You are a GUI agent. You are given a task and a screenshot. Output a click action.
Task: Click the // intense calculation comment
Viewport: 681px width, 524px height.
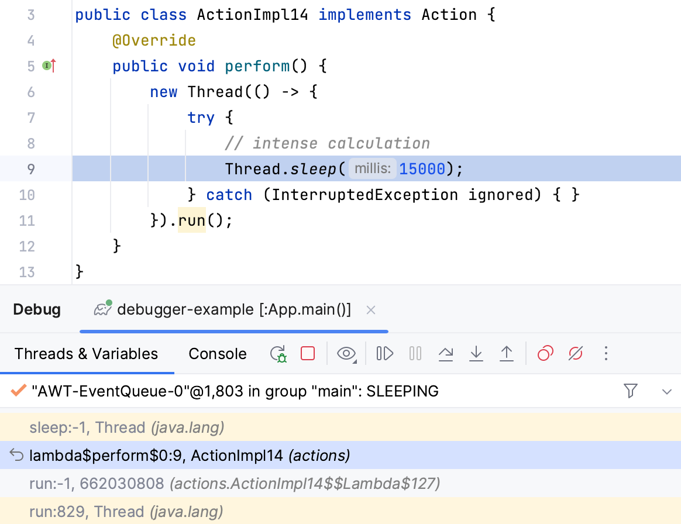point(328,143)
